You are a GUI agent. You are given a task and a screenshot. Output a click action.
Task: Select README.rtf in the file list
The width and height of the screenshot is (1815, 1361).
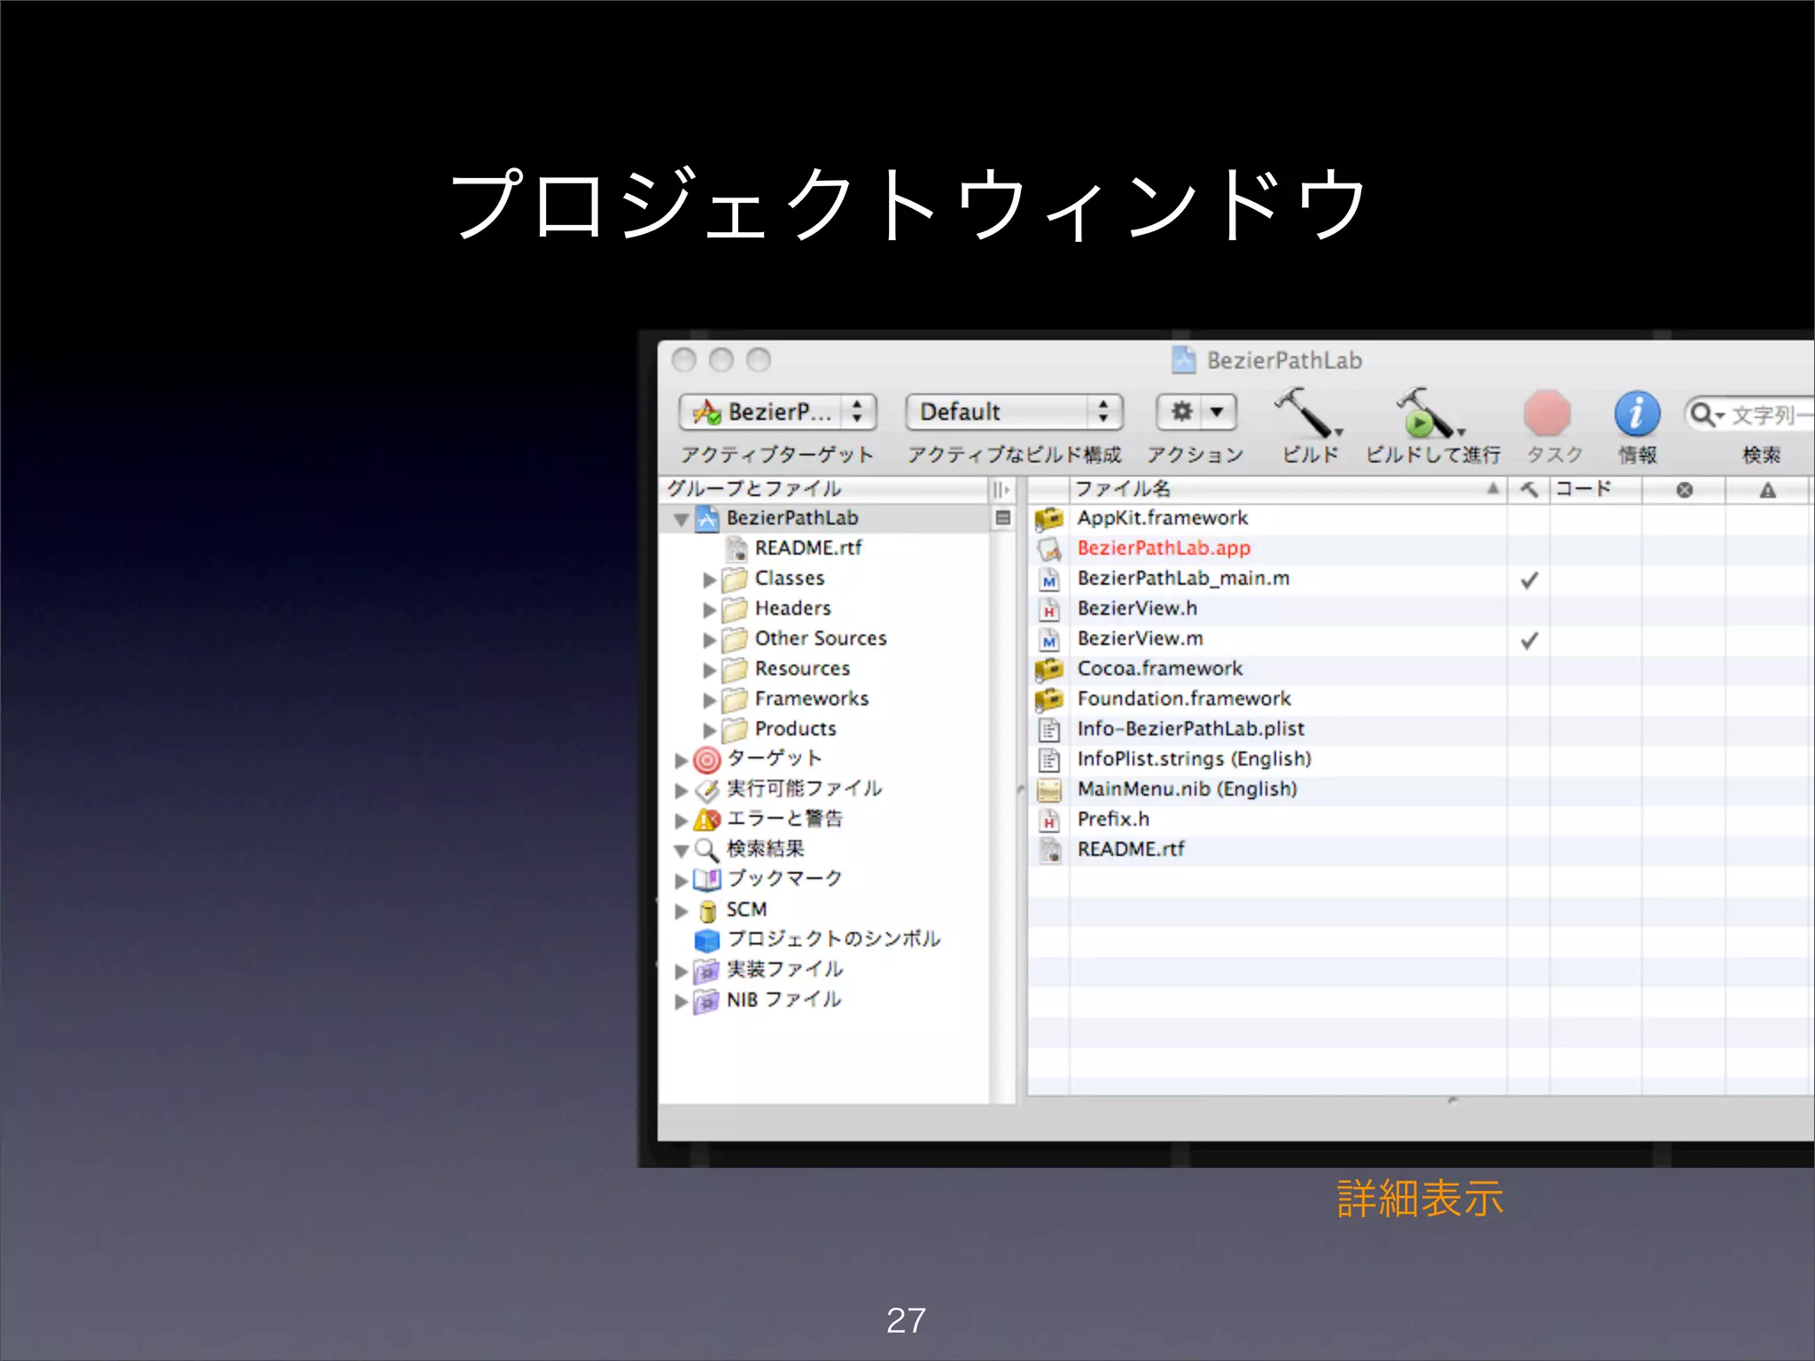point(1131,850)
